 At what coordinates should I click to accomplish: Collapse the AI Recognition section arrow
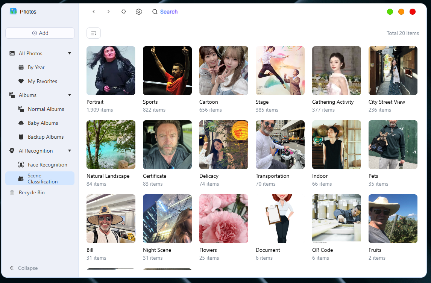[x=70, y=151]
